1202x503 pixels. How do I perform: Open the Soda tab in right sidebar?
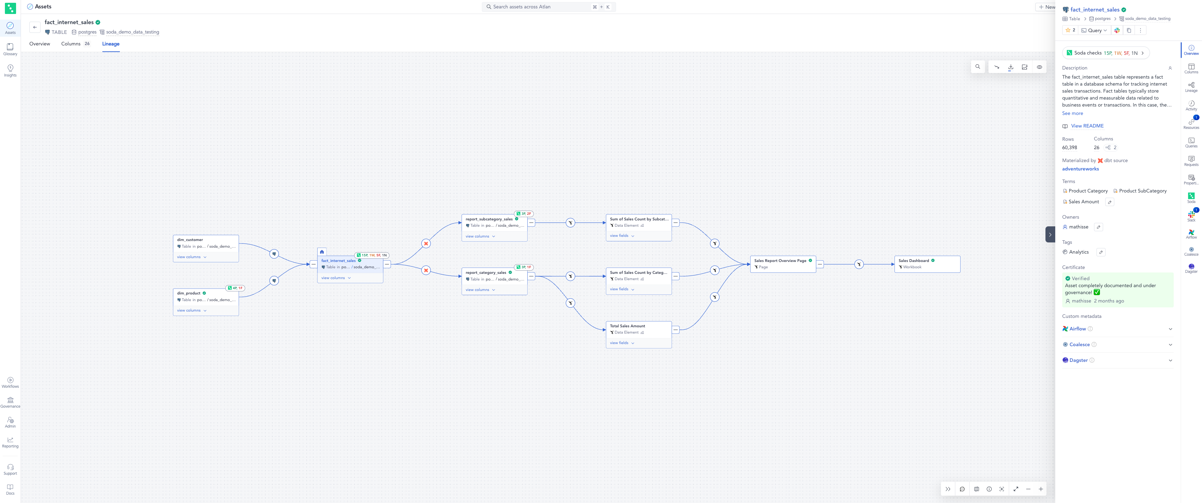pos(1191,198)
